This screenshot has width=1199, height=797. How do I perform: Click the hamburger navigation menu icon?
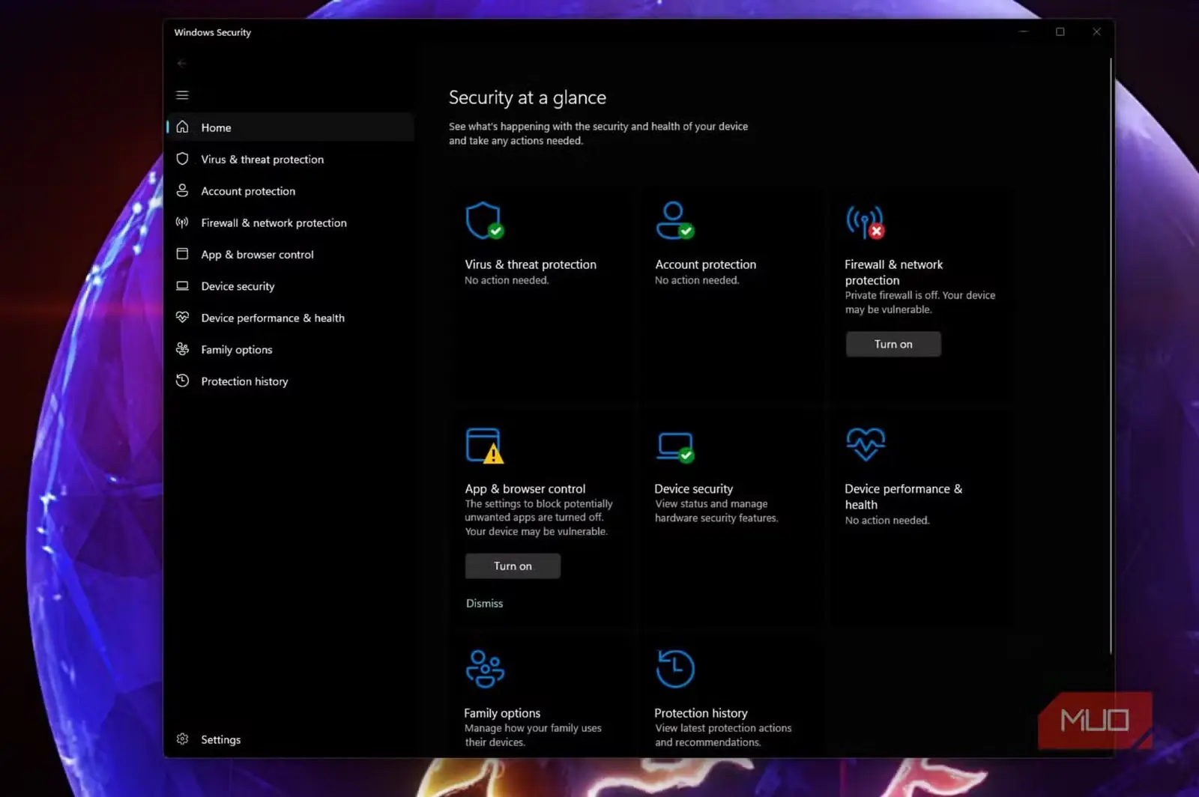tap(182, 95)
